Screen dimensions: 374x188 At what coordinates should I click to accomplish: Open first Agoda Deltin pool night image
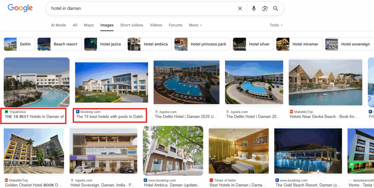pos(186,82)
